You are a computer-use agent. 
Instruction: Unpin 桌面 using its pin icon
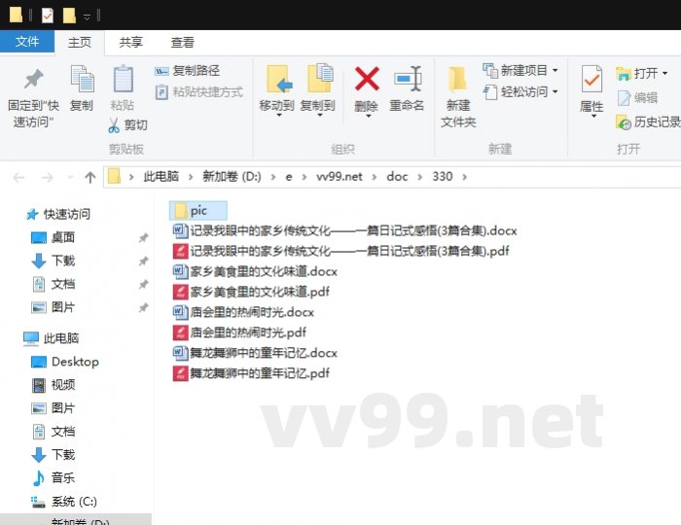click(x=143, y=238)
